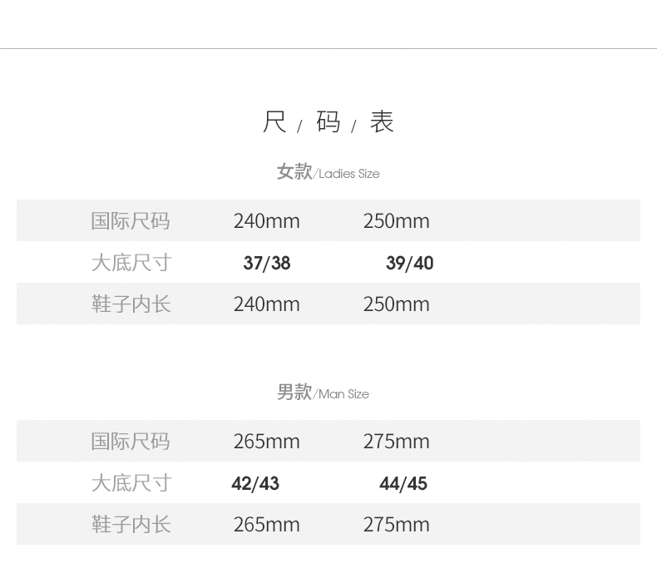Viewport: 657px width, 583px height.
Task: Click the 39/40 size value
Action: coord(409,264)
